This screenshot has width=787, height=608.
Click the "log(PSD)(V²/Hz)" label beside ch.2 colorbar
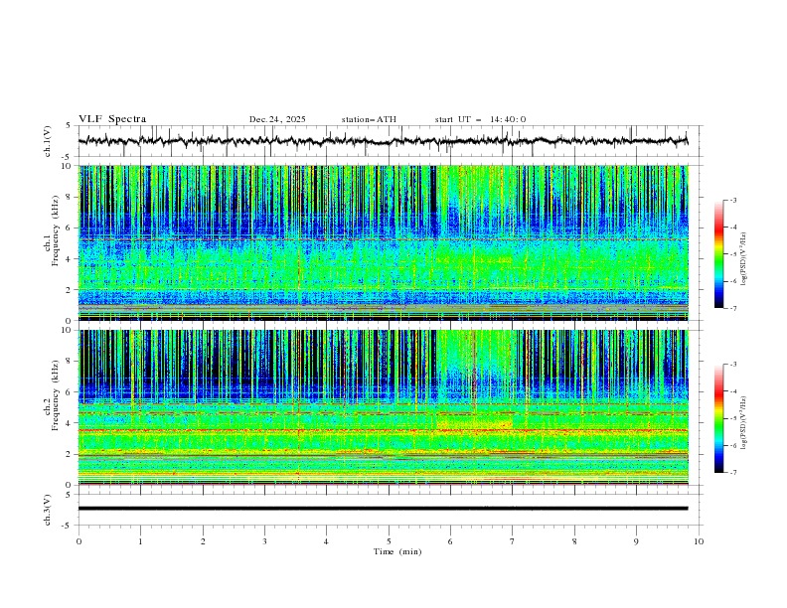click(x=743, y=423)
